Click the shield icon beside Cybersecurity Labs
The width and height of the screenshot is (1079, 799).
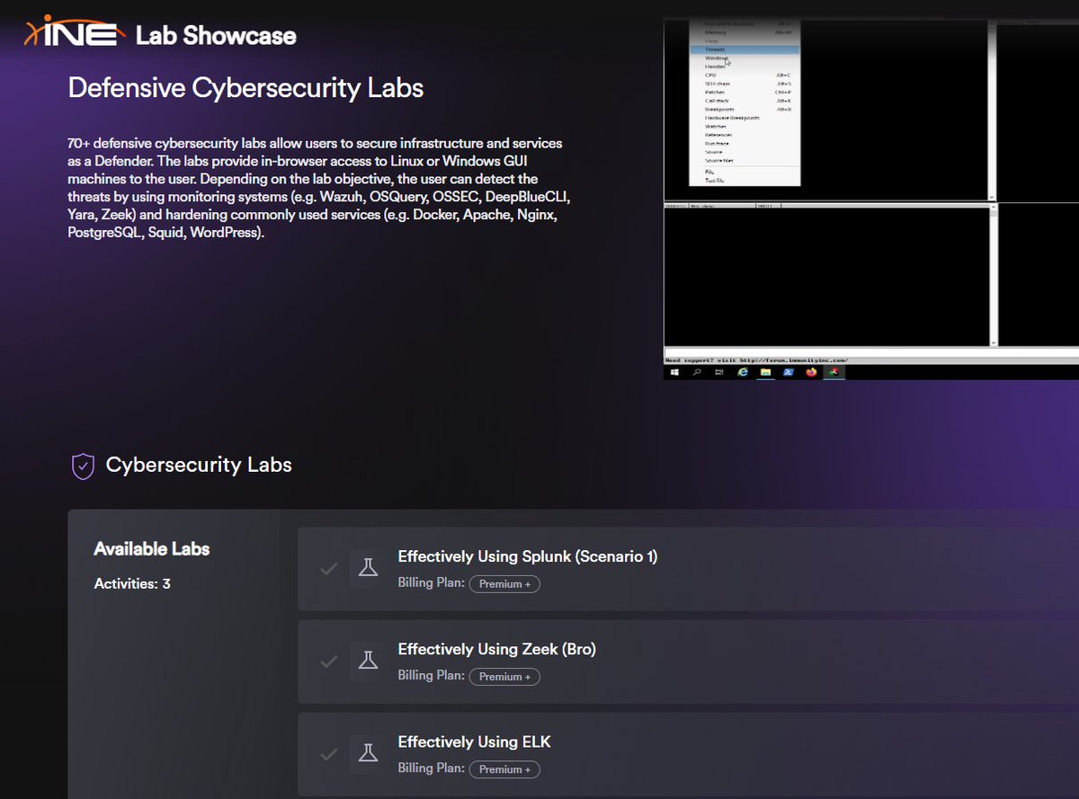point(83,466)
